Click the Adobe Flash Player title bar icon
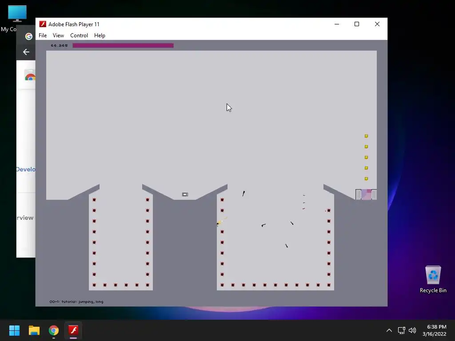The image size is (455, 341). point(43,24)
